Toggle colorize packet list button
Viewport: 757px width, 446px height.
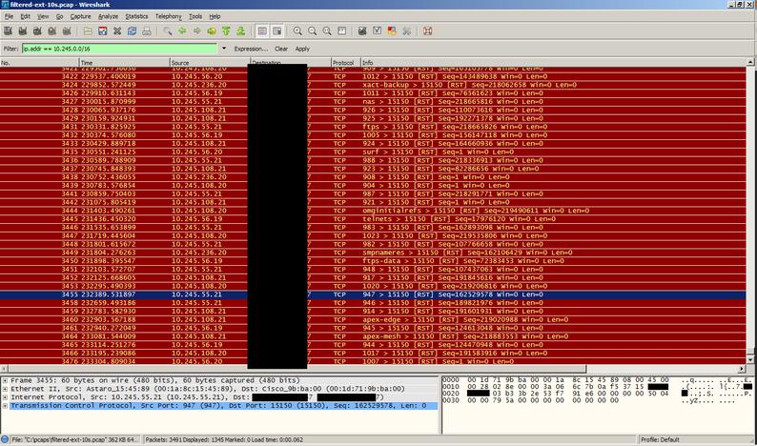(262, 30)
